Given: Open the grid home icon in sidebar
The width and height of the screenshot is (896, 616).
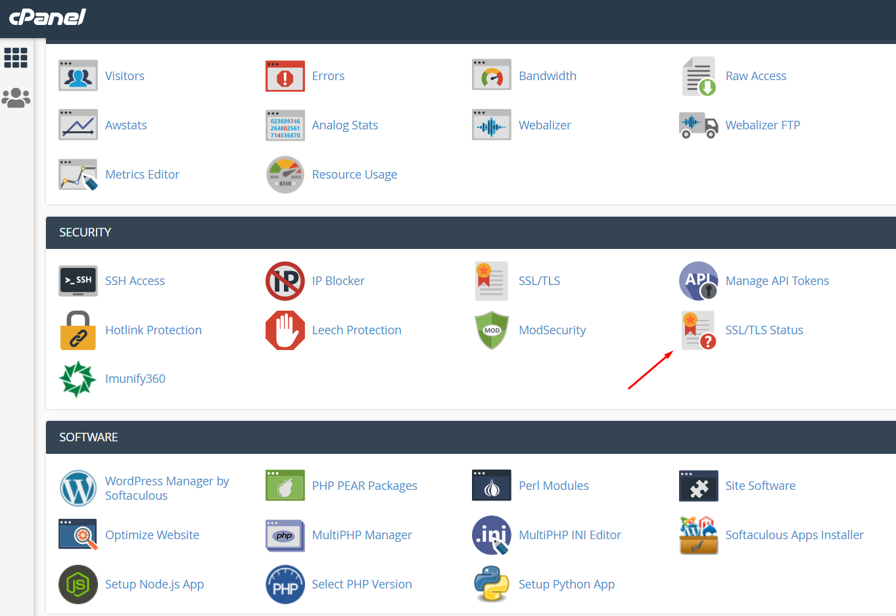Looking at the screenshot, I should pos(16,58).
